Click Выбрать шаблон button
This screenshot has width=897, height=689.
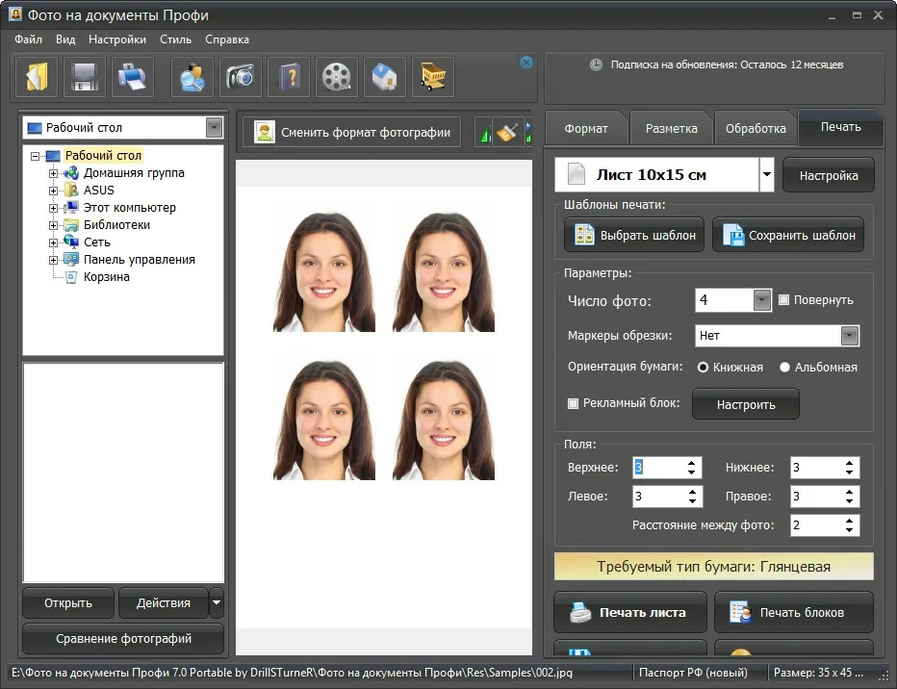pos(634,235)
